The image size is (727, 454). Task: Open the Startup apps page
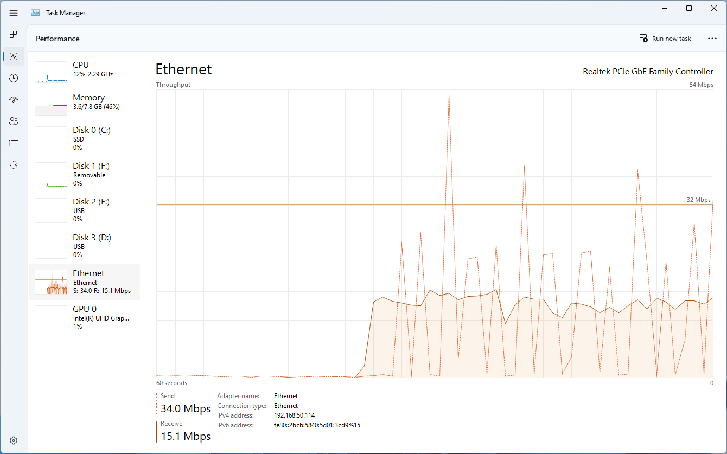pyautogui.click(x=14, y=100)
